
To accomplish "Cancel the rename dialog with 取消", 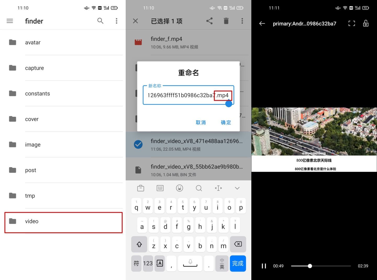I will click(x=201, y=123).
